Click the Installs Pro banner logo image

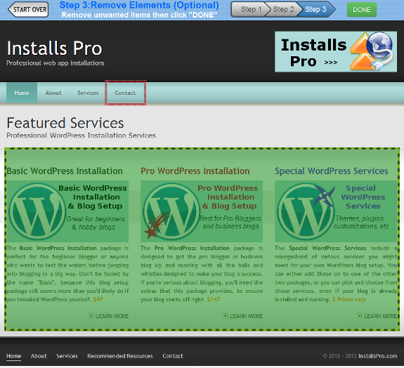tap(336, 51)
